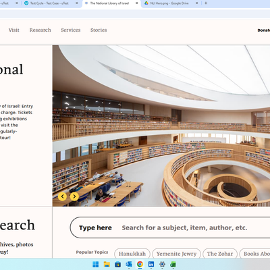
Task: Open the Research menu
Action: point(40,30)
